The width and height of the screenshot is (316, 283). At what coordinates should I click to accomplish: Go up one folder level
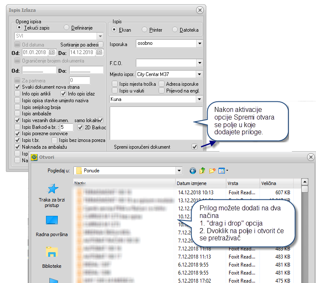coord(203,171)
